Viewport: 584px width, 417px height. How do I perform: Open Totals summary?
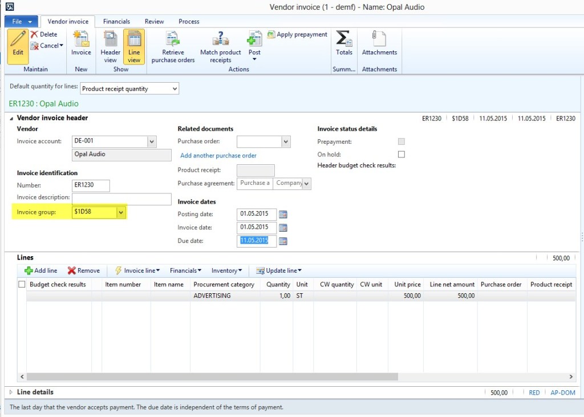[x=344, y=46]
